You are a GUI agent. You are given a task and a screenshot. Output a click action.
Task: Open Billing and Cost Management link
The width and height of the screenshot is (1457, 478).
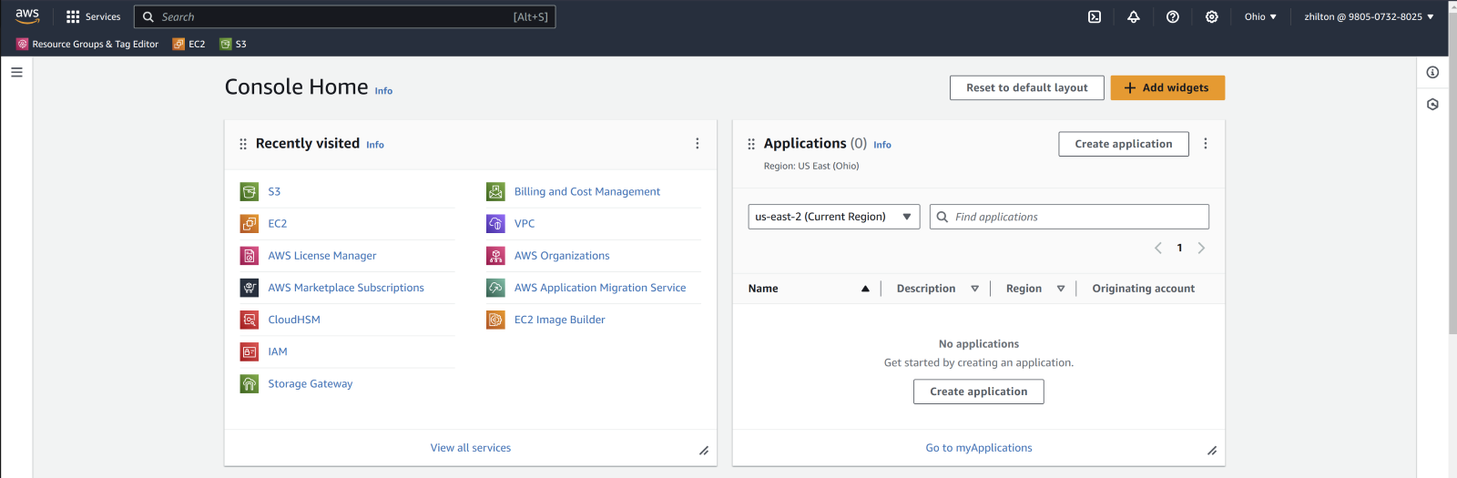587,191
